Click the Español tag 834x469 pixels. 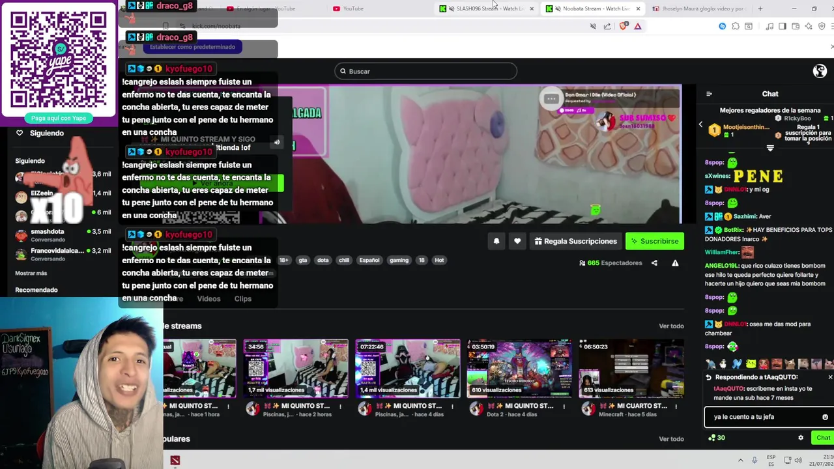pos(369,260)
